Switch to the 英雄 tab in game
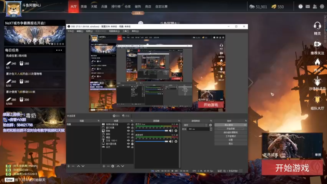The image size is (327, 184). (84, 7)
